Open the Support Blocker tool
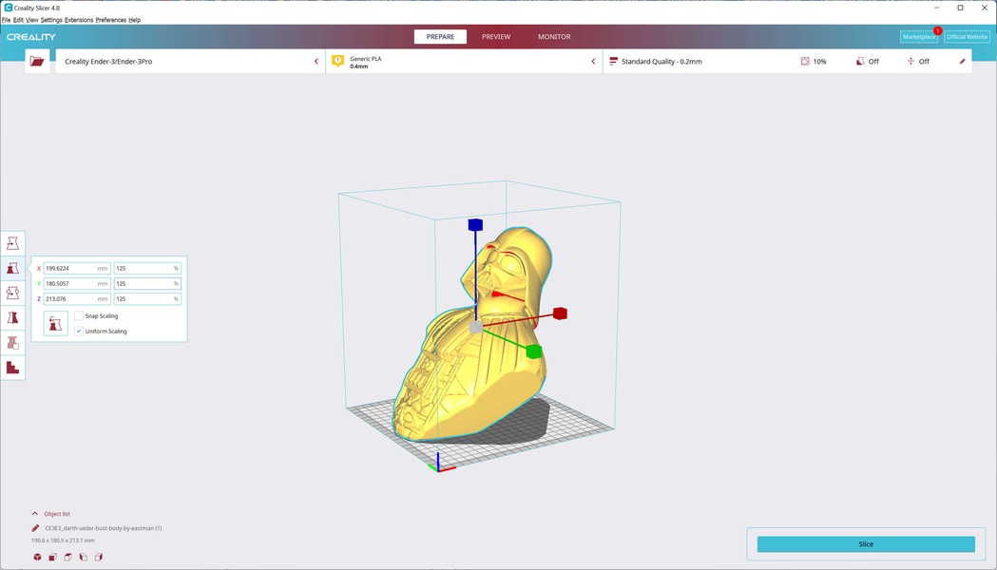 point(12,368)
